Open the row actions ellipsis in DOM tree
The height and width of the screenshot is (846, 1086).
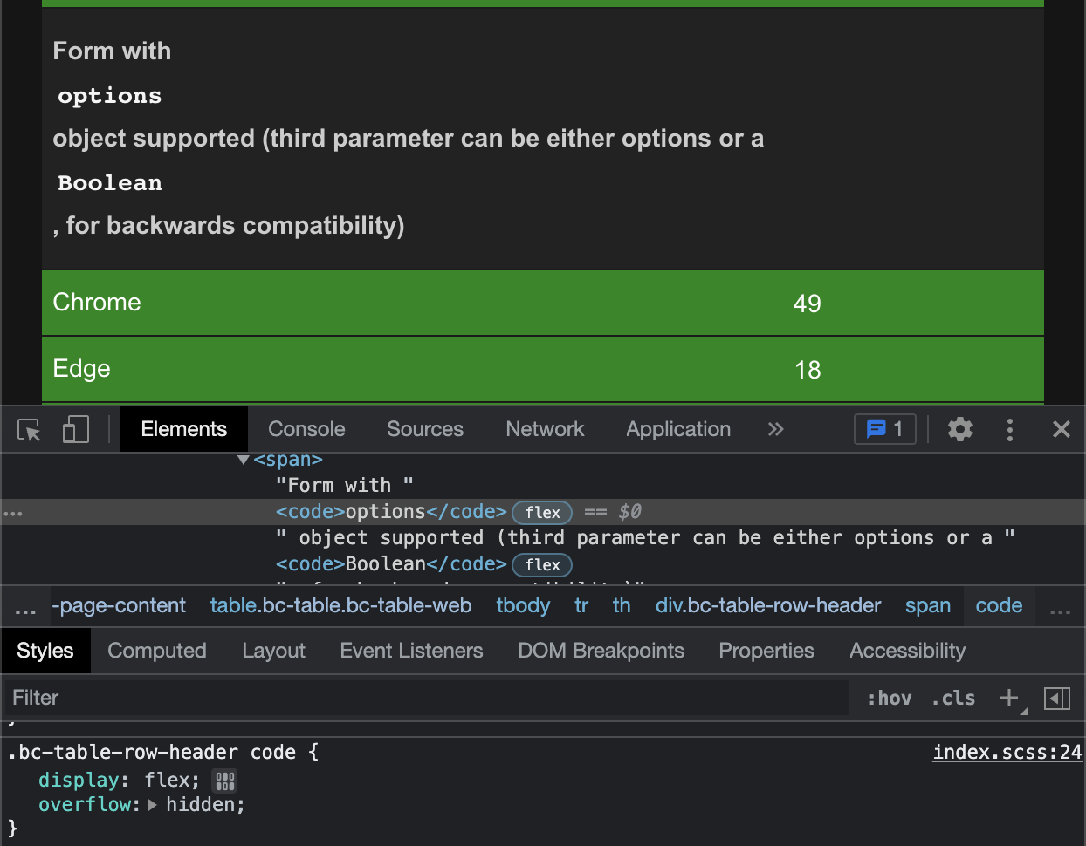pos(13,513)
